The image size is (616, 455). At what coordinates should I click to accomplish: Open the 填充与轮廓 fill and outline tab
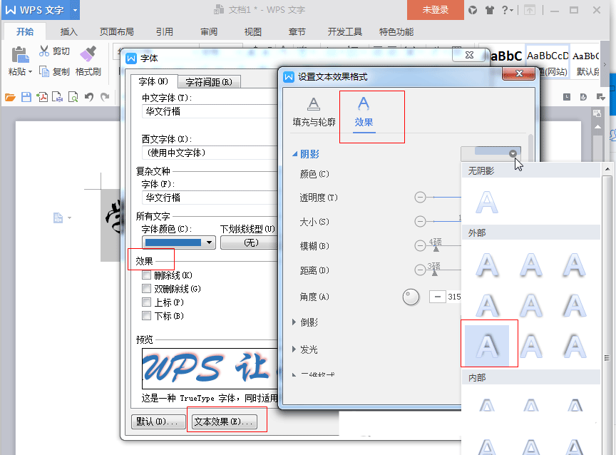point(314,113)
